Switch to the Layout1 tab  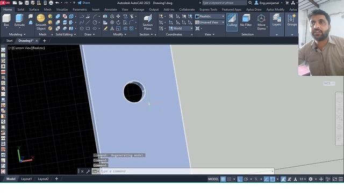(26, 179)
